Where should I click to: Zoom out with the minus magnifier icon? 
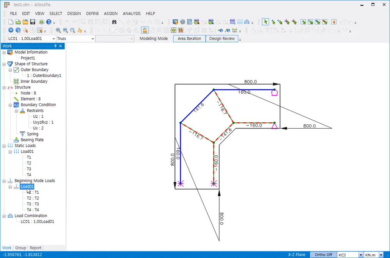click(x=66, y=30)
